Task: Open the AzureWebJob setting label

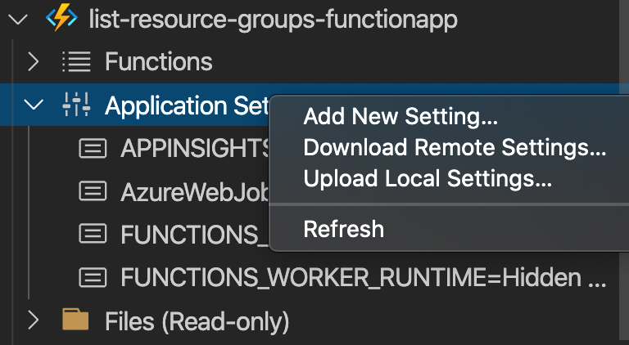Action: [x=195, y=191]
